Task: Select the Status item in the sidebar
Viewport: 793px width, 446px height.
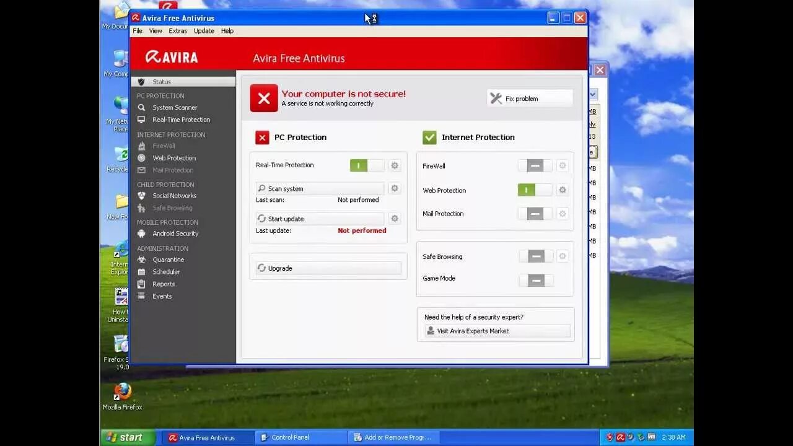Action: point(183,82)
